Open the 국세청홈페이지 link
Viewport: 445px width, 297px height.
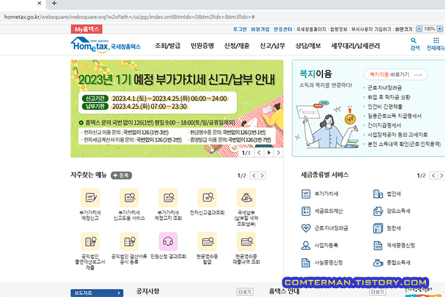tap(311, 29)
